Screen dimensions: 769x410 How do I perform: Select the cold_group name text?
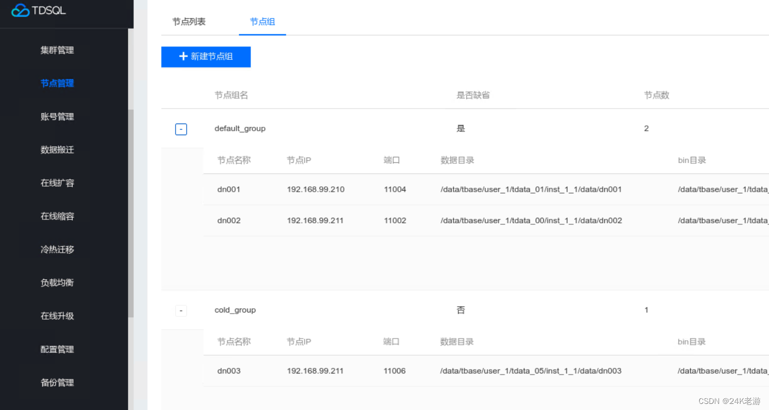[235, 310]
